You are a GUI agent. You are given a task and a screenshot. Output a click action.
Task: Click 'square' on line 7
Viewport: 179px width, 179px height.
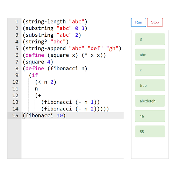35,62
